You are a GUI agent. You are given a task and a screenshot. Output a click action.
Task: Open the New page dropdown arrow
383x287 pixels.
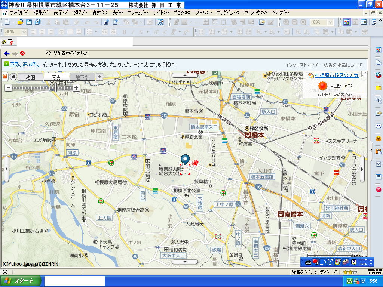click(x=14, y=22)
